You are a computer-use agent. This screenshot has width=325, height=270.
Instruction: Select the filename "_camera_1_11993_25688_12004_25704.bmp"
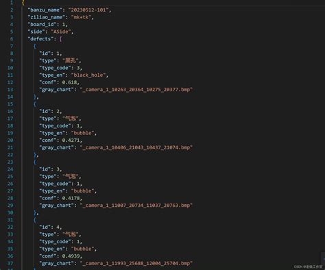[x=136, y=263]
